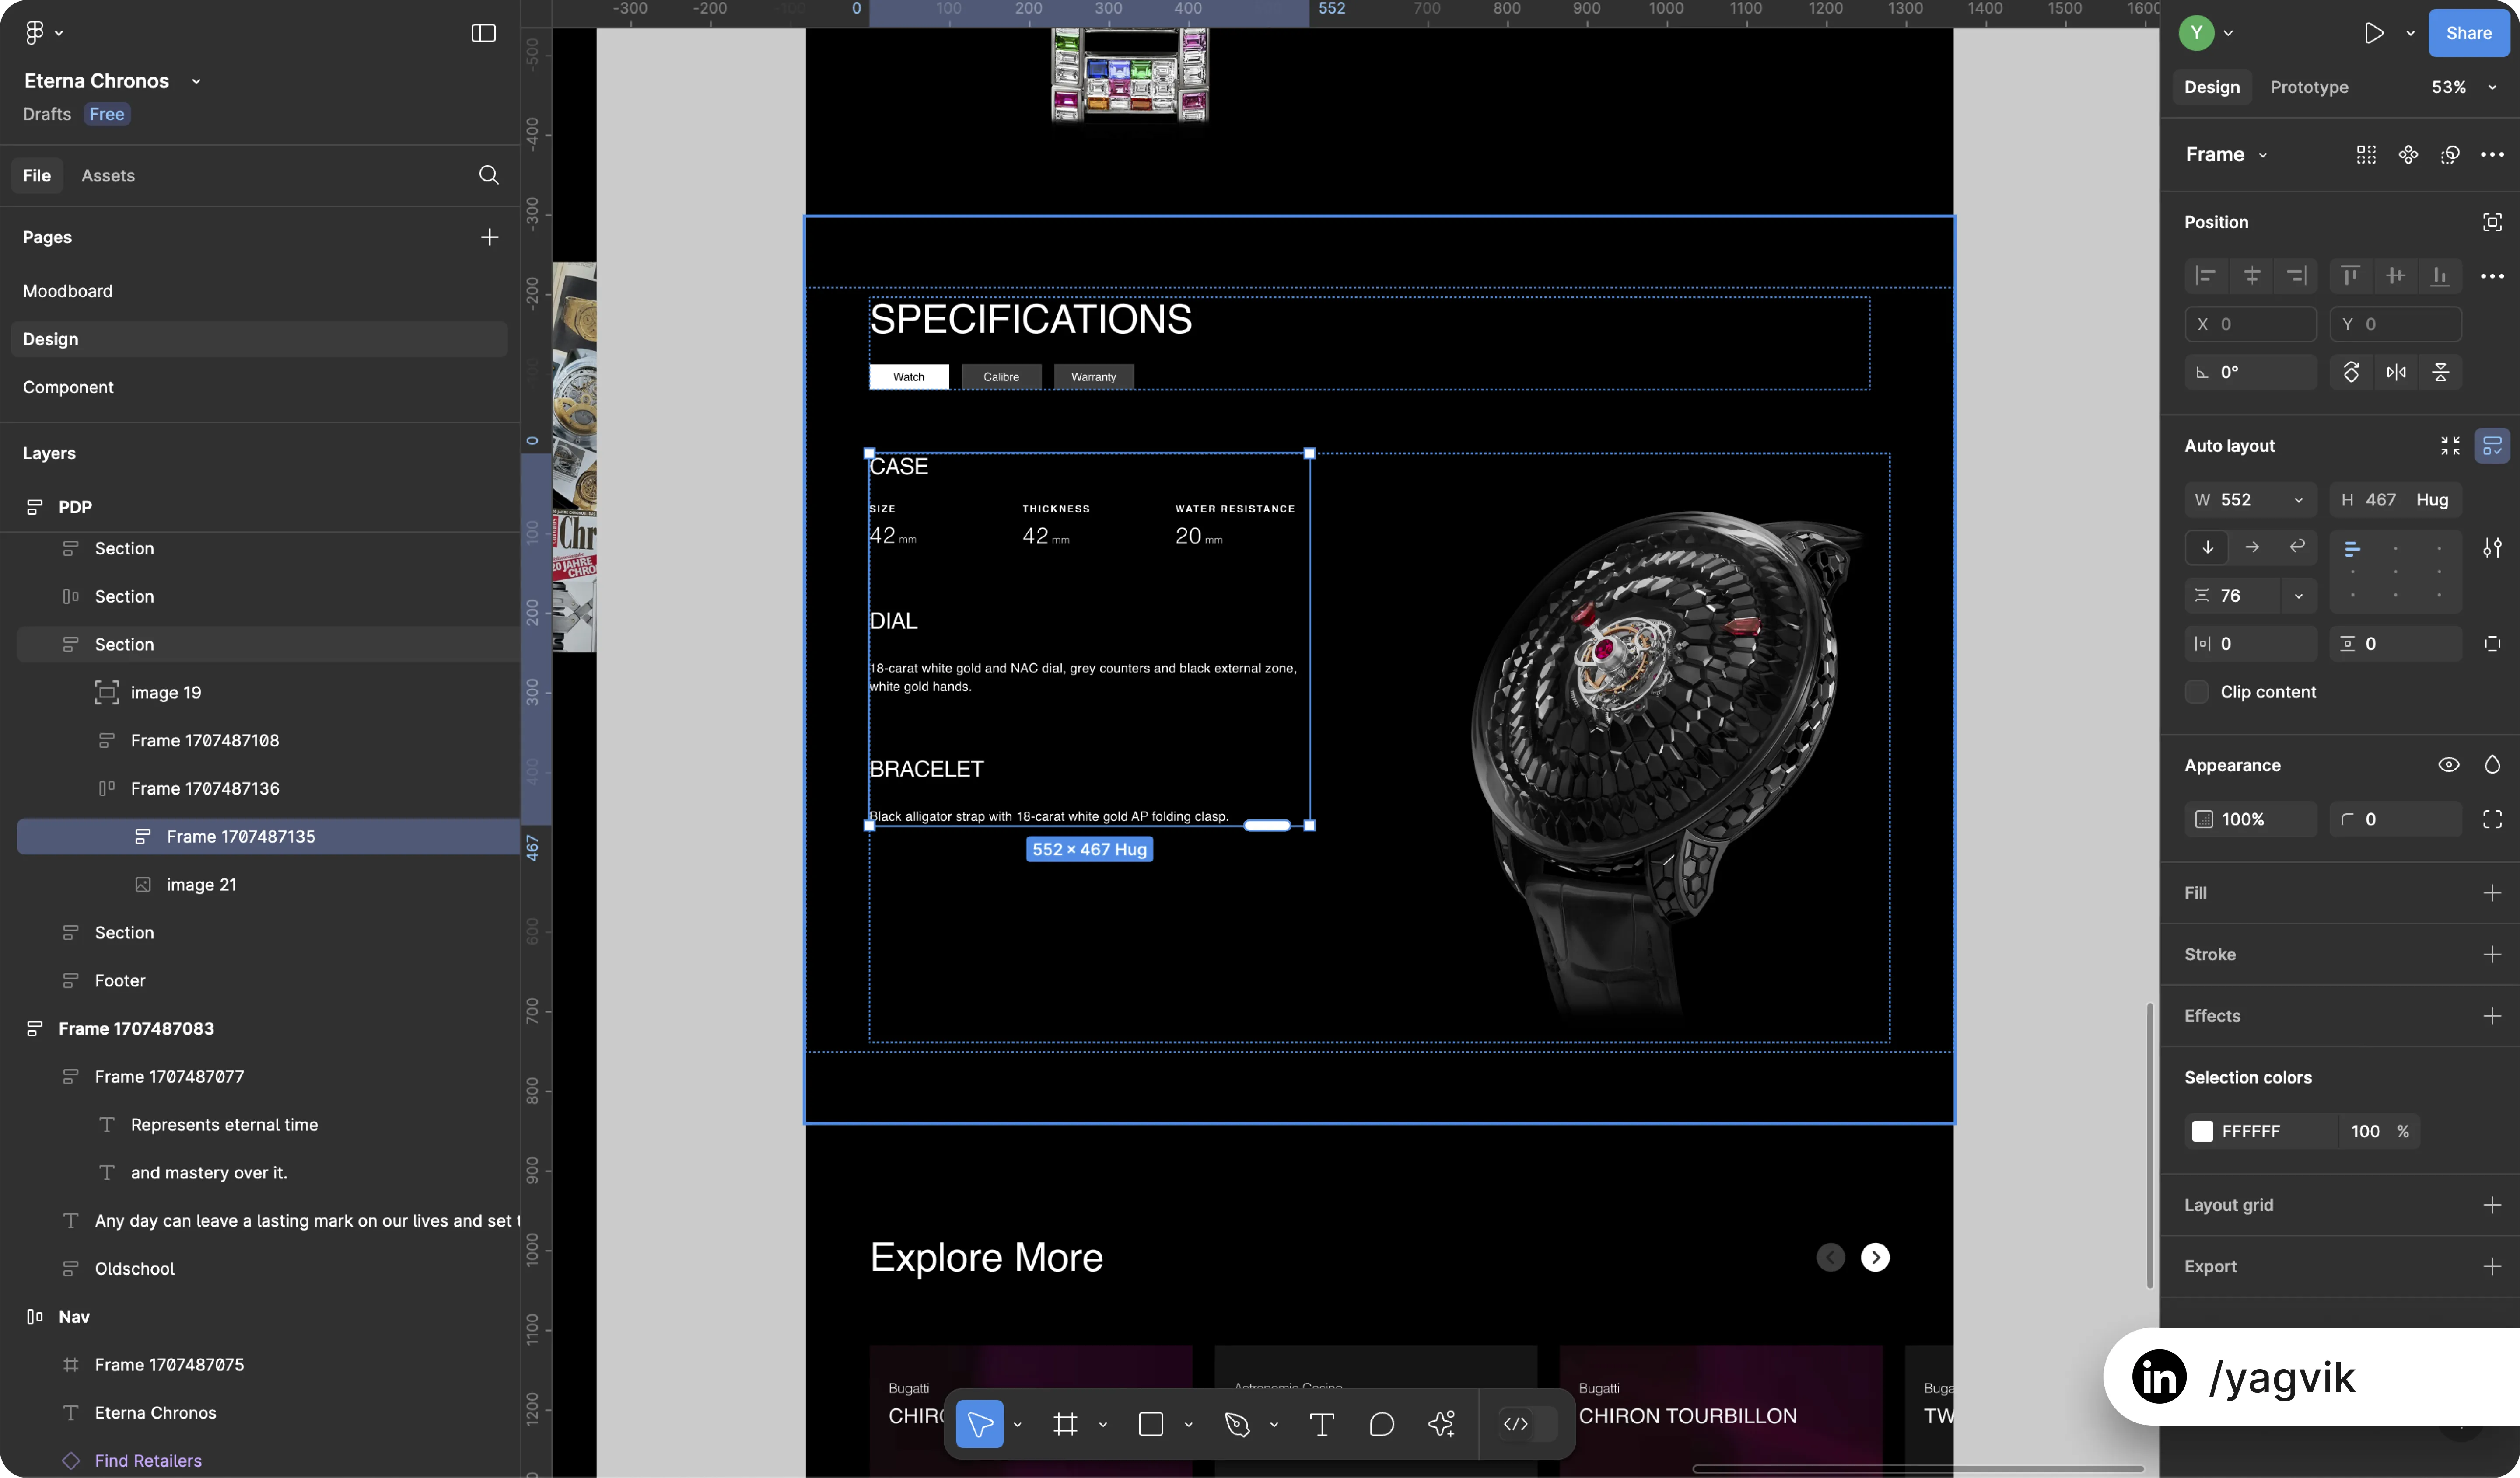Toggle layer visibility eye in Appearance
Viewport: 2520px width, 1478px height.
click(x=2448, y=764)
